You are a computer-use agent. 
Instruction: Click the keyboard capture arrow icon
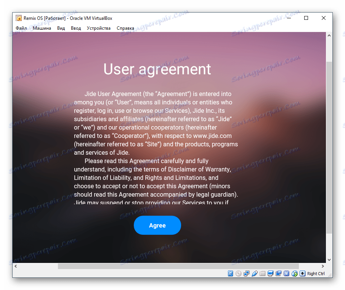(x=303, y=274)
